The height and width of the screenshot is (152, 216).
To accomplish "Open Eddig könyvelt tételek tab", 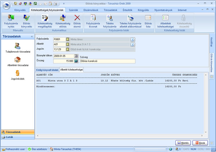I will click(x=47, y=70).
